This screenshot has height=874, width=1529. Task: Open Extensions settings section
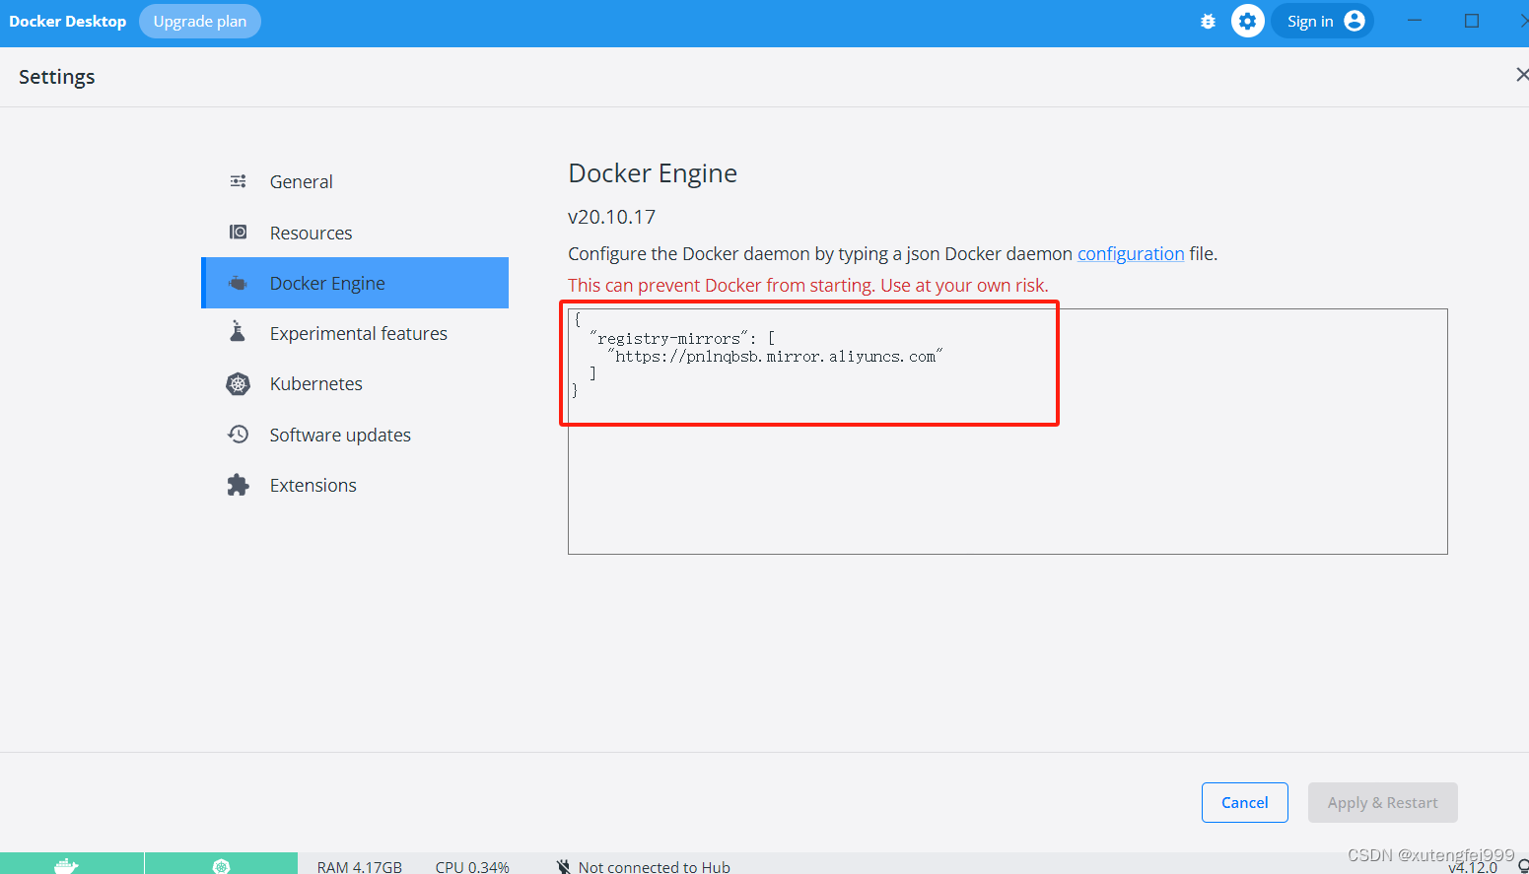[x=355, y=485]
